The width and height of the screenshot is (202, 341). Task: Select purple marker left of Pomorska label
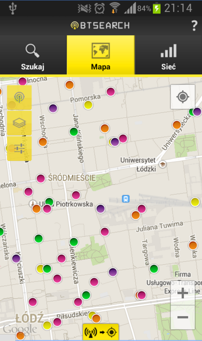(x=53, y=108)
